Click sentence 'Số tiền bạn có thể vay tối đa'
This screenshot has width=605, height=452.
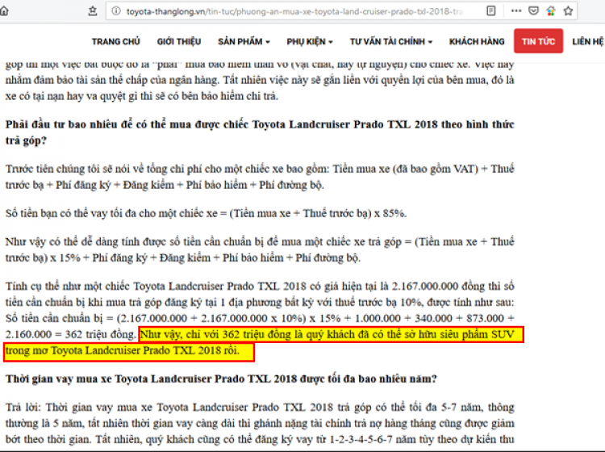(206, 213)
